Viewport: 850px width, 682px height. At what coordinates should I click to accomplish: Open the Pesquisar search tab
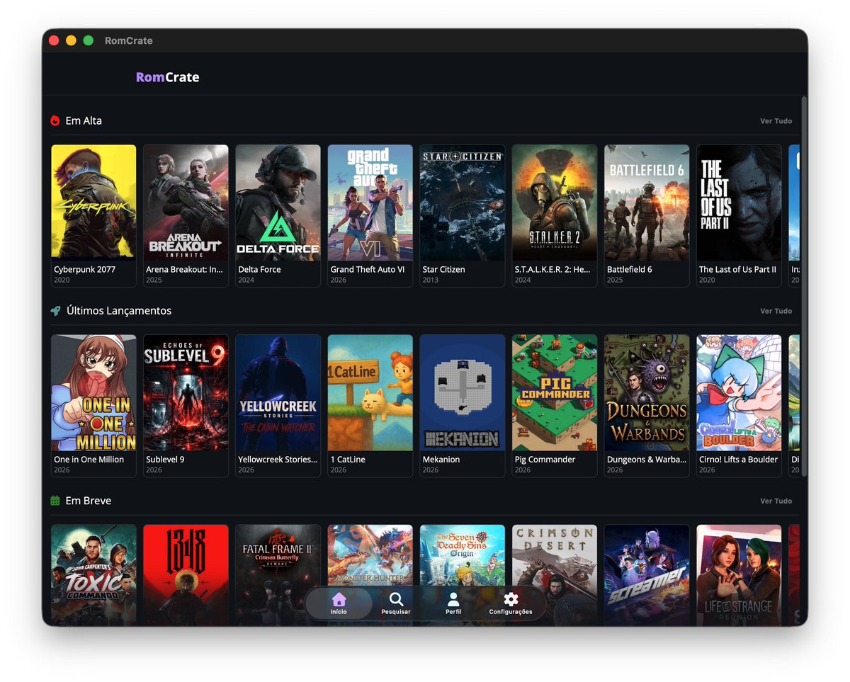coord(396,603)
